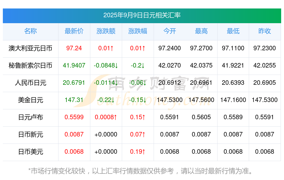This screenshot has width=284, height=180.
Task: Click change amount 0.0008↑
Action: coord(106,117)
